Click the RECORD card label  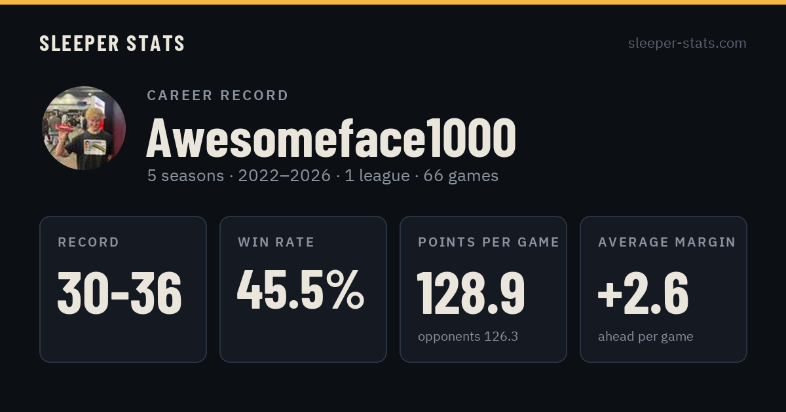(x=88, y=243)
